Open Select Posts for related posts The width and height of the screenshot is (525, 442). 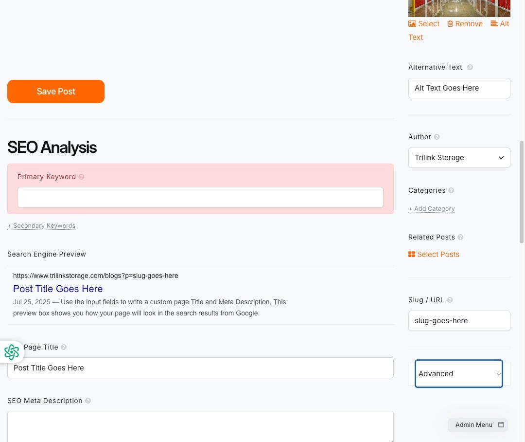(x=434, y=255)
